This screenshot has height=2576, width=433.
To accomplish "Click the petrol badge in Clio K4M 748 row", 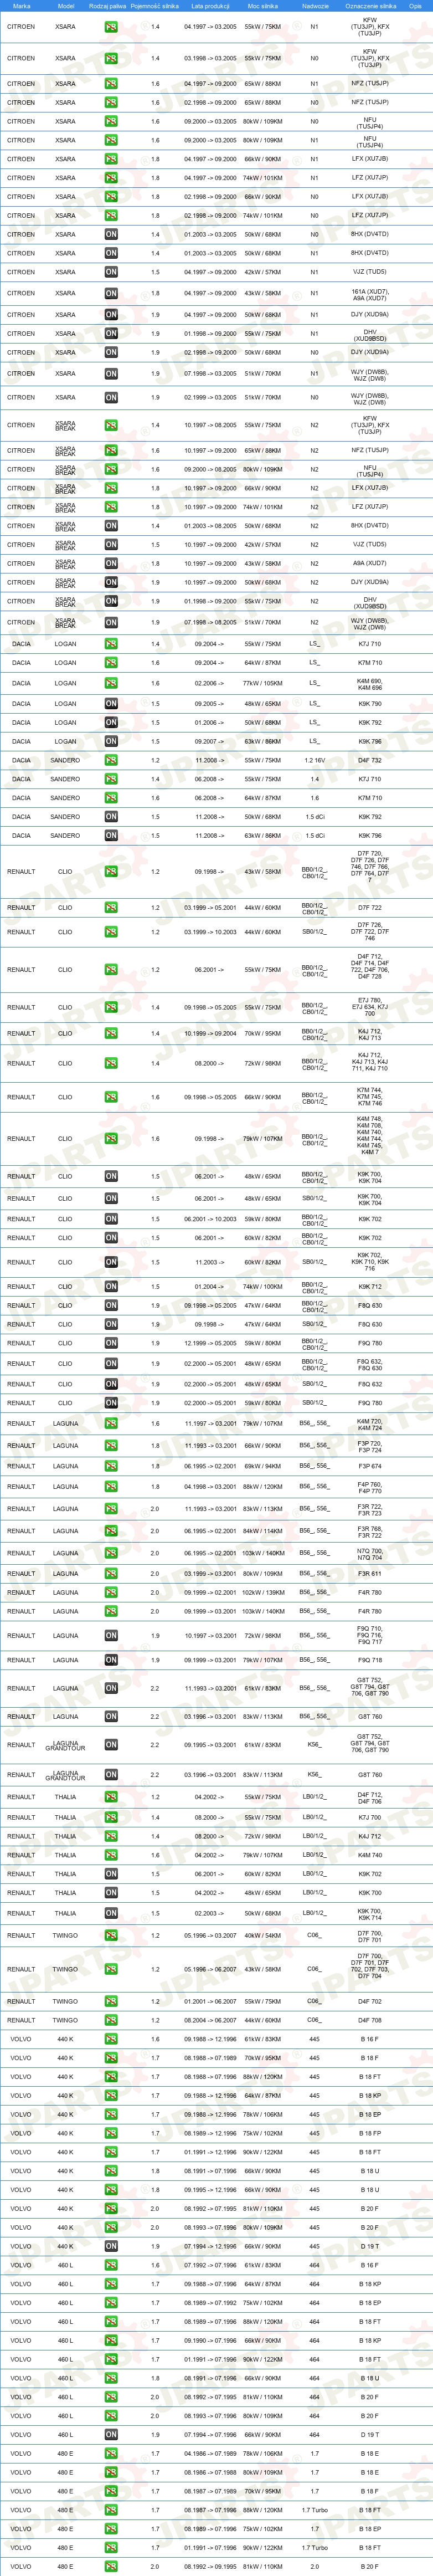I will [x=111, y=1139].
